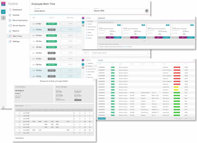This screenshot has height=143, width=197.
Task: Click the work start time field for 01 Mar
Action: [67, 24]
